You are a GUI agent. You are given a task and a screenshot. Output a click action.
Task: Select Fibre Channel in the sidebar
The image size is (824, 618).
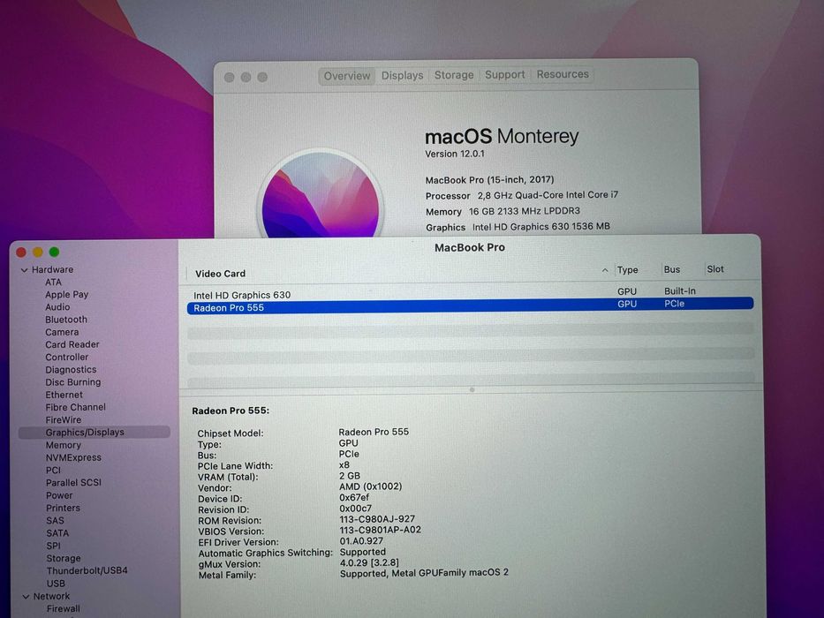click(x=76, y=407)
